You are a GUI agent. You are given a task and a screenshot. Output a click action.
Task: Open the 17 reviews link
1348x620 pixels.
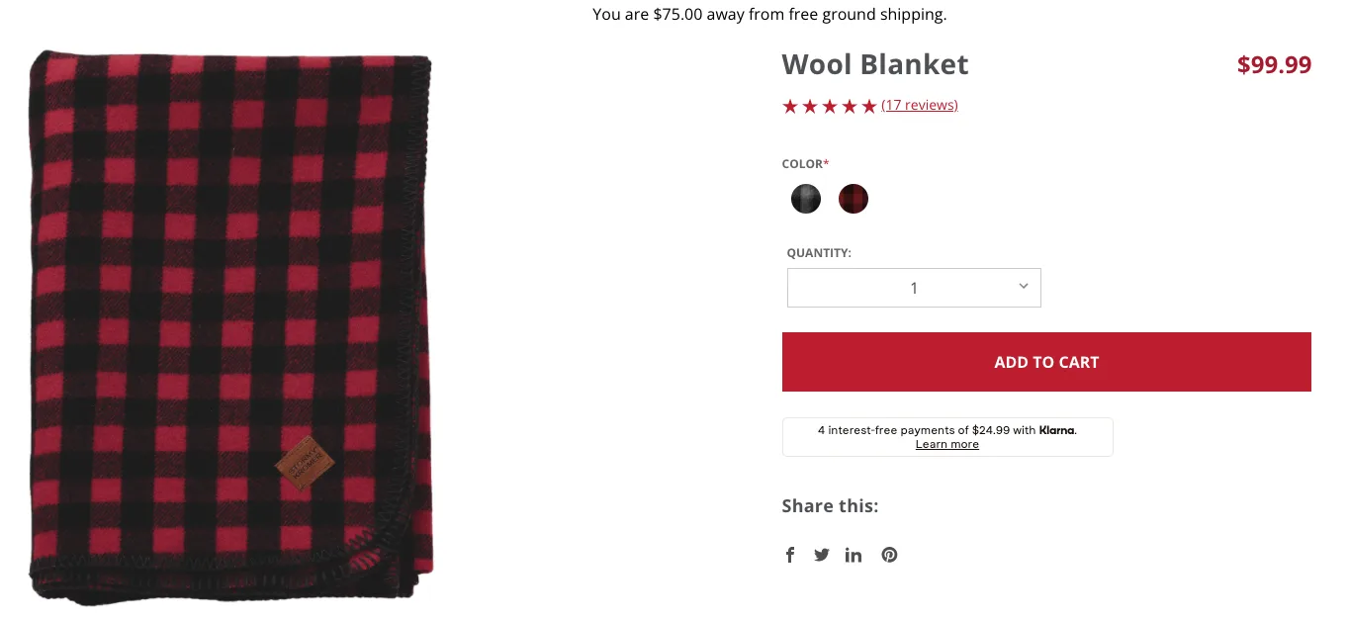(x=919, y=105)
